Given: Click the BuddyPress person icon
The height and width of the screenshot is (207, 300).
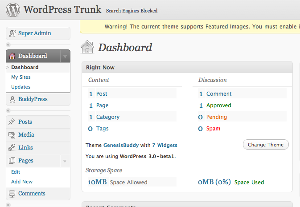Looking at the screenshot, I should pos(12,99).
